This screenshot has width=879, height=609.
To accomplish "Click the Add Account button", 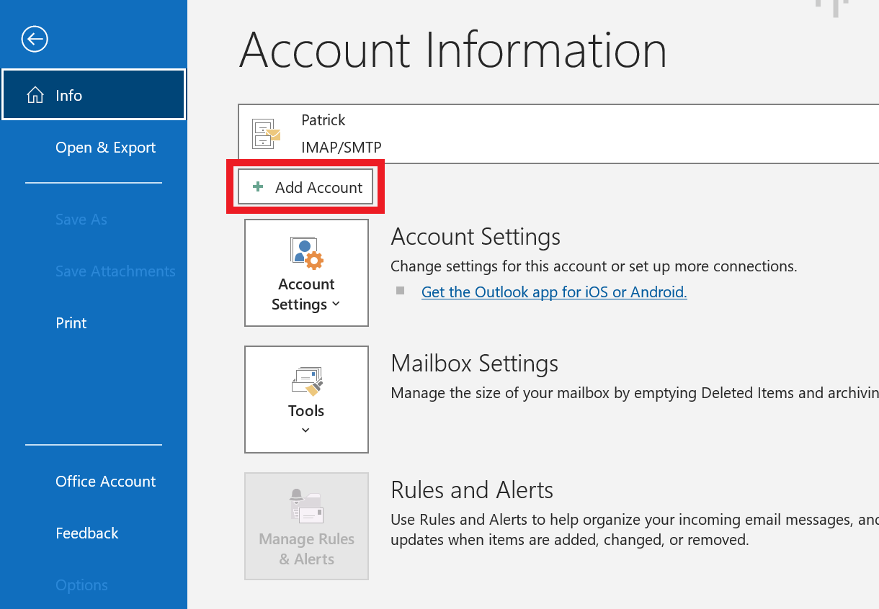I will pos(305,187).
